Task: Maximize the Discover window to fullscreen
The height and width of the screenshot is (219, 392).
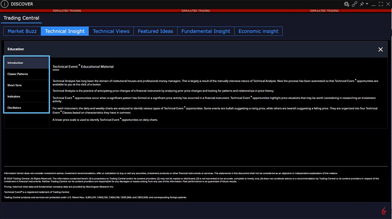Action: click(381, 4)
